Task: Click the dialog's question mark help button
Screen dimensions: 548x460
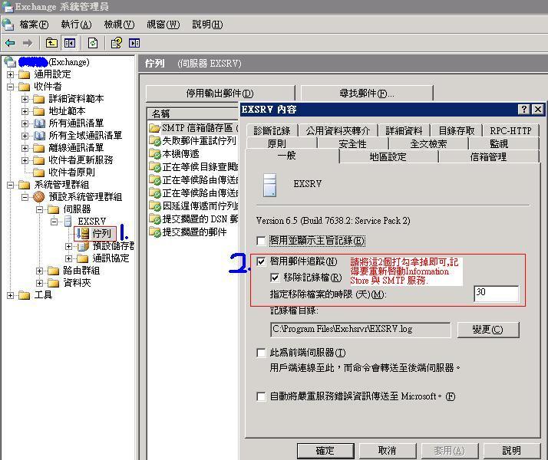Action: click(x=524, y=110)
